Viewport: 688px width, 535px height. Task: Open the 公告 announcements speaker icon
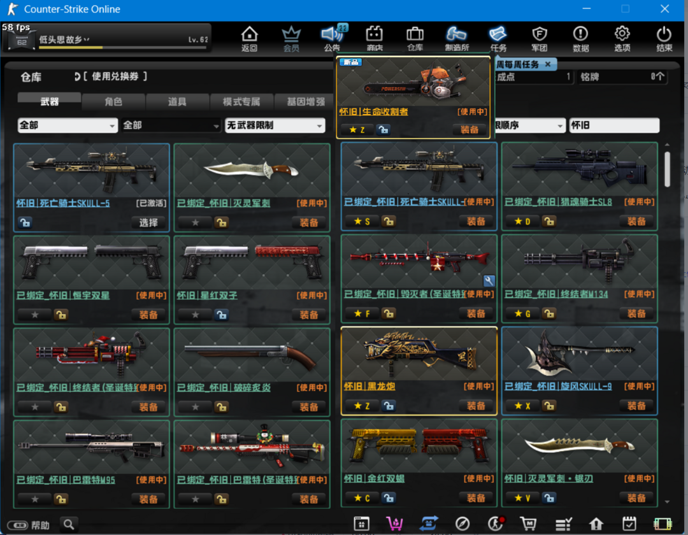click(x=332, y=39)
